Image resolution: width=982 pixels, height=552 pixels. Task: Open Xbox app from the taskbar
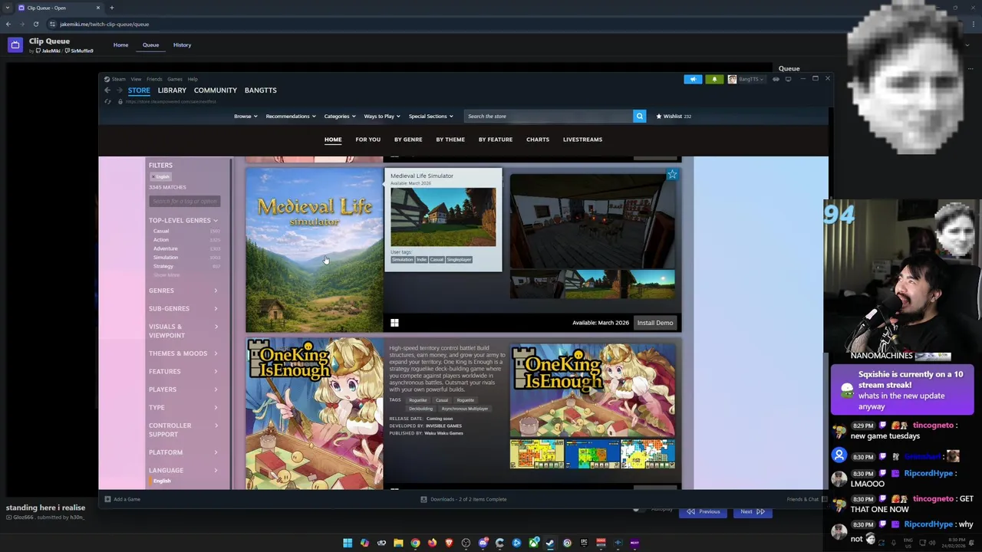coord(533,543)
